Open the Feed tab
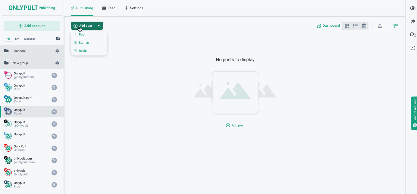 [x=109, y=8]
